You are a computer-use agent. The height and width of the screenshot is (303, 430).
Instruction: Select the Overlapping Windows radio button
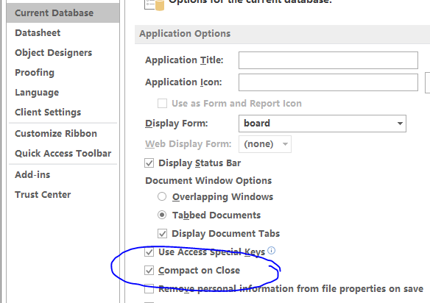coord(162,196)
